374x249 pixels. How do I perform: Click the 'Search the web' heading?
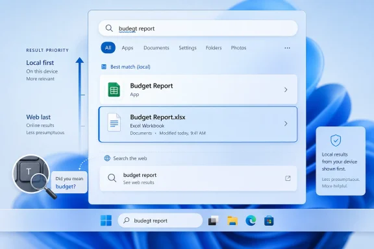coord(130,158)
